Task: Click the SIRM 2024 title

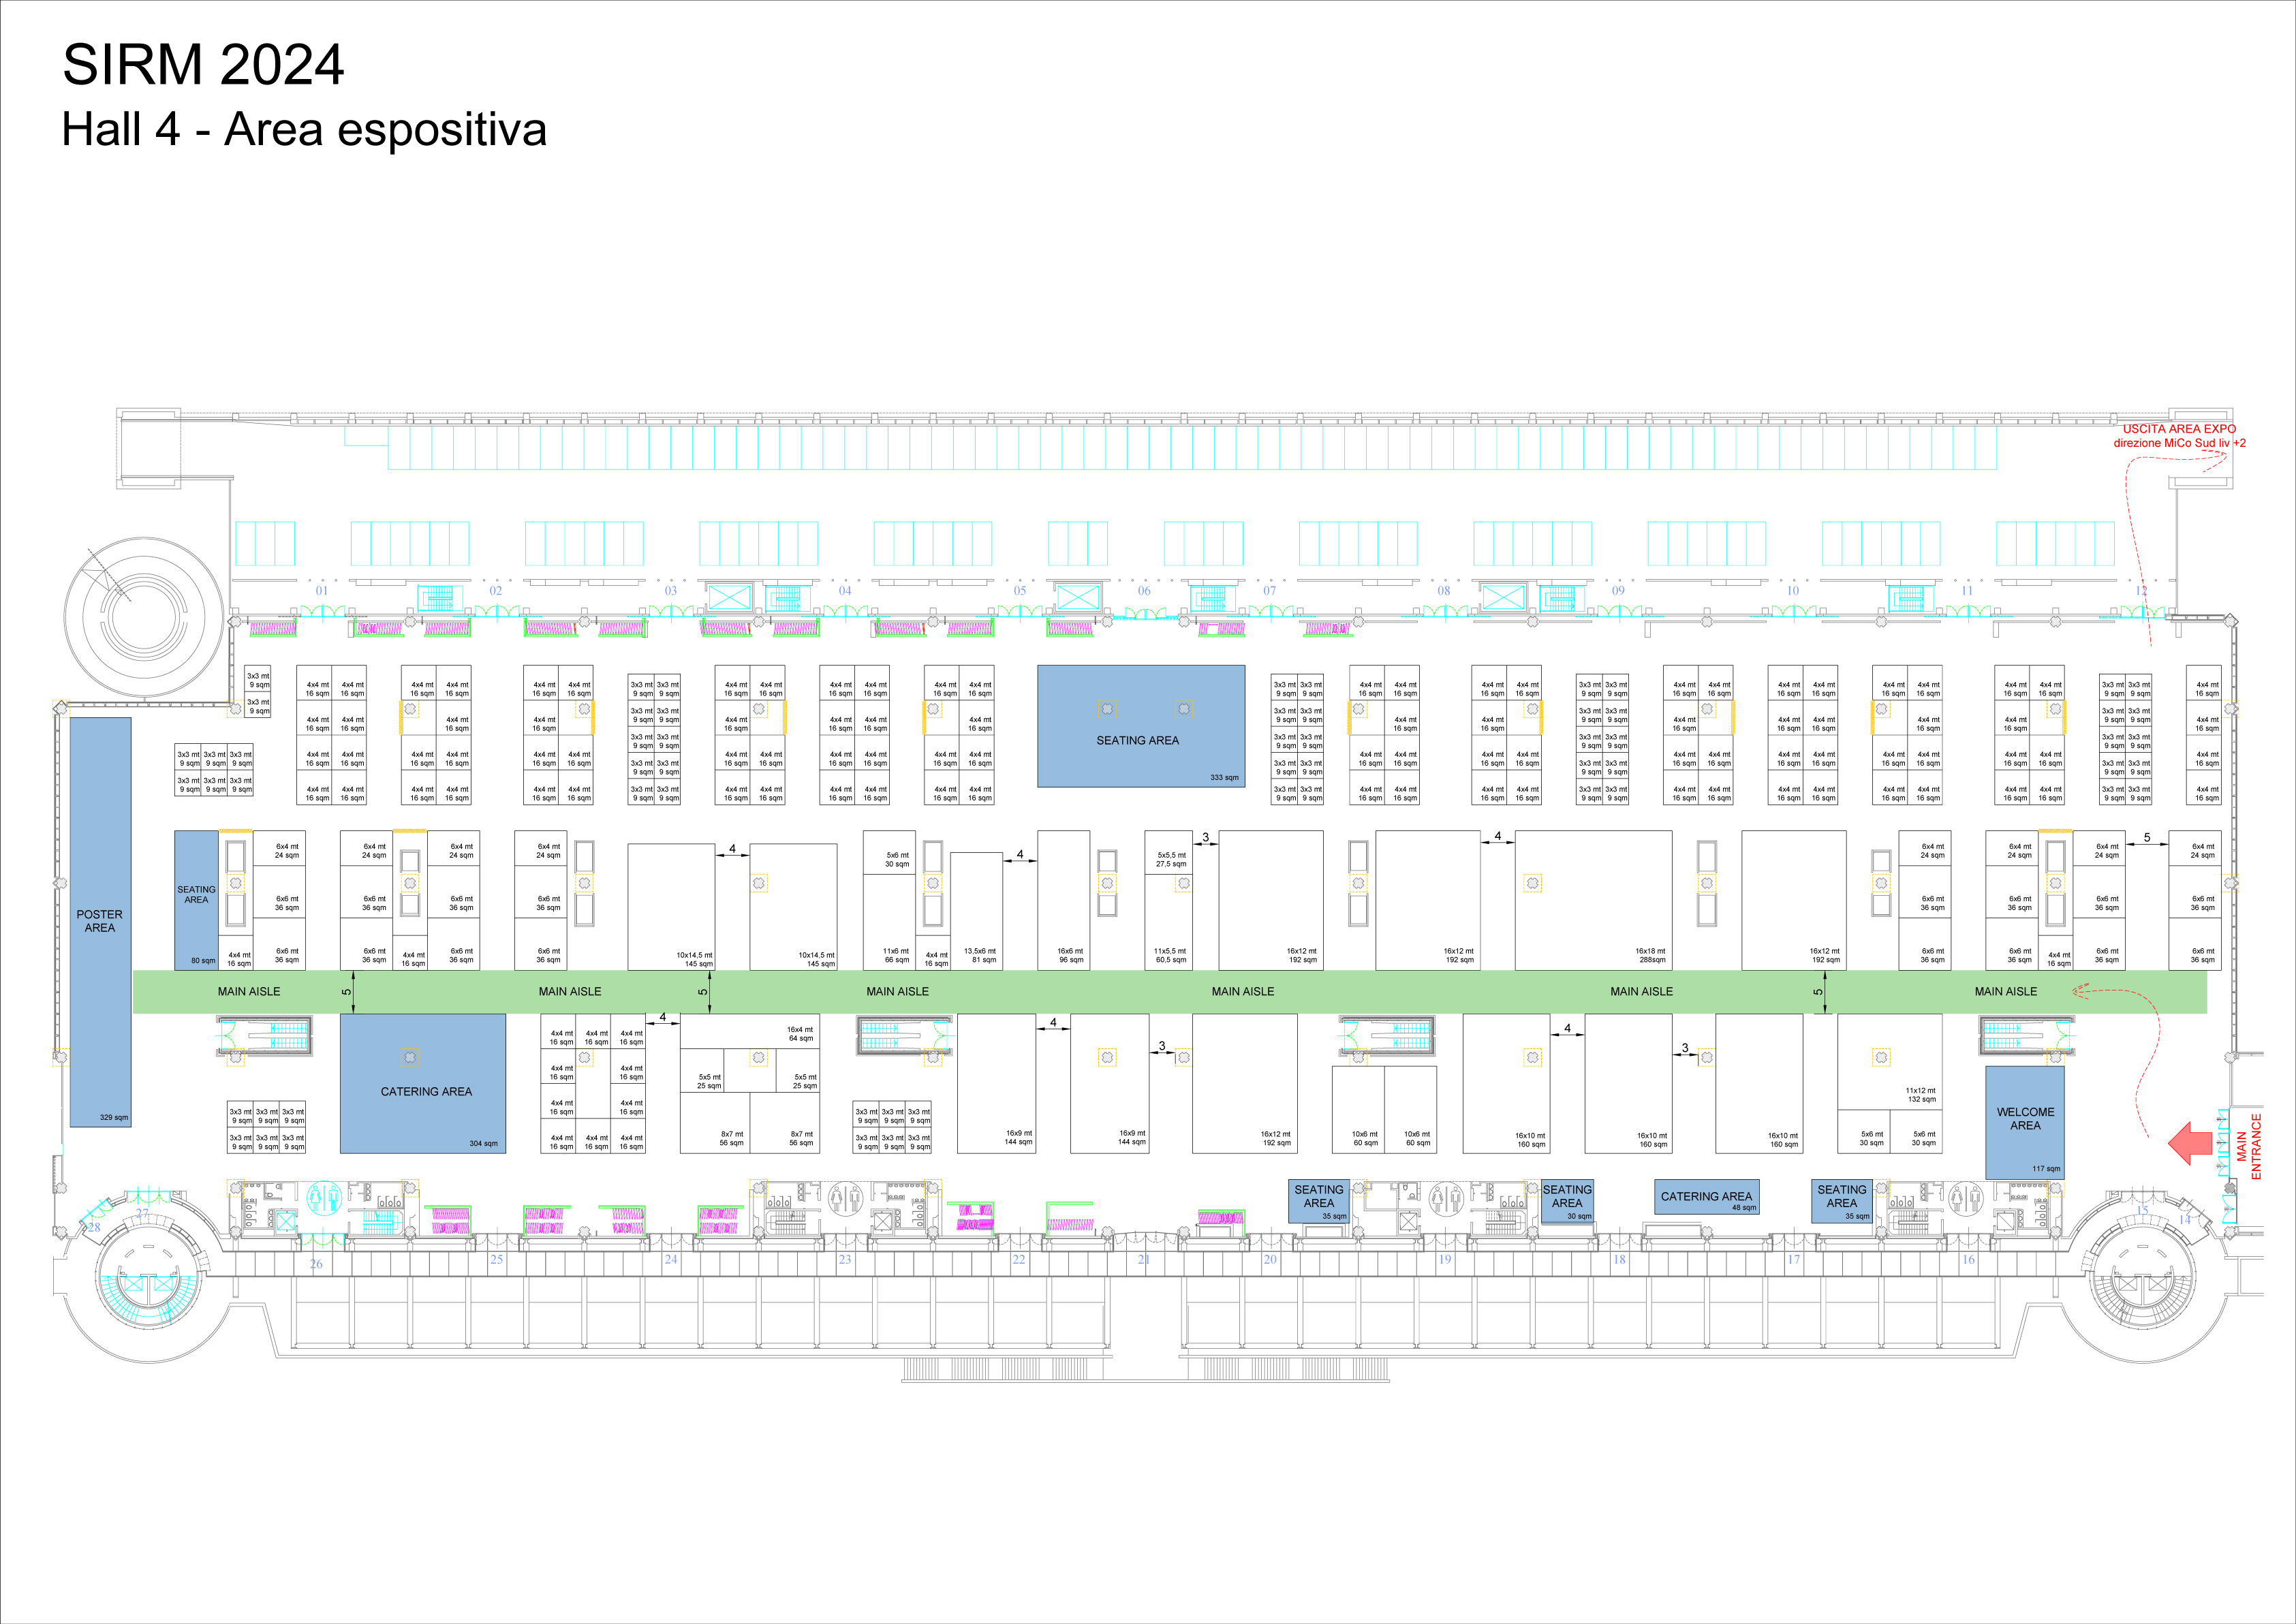Action: coord(203,65)
